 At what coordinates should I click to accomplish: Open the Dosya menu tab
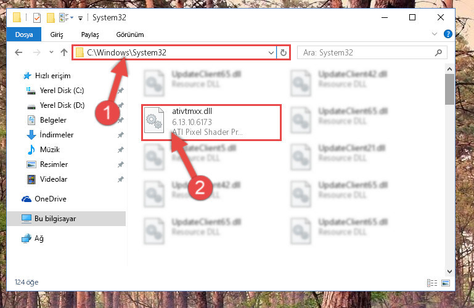pos(24,34)
